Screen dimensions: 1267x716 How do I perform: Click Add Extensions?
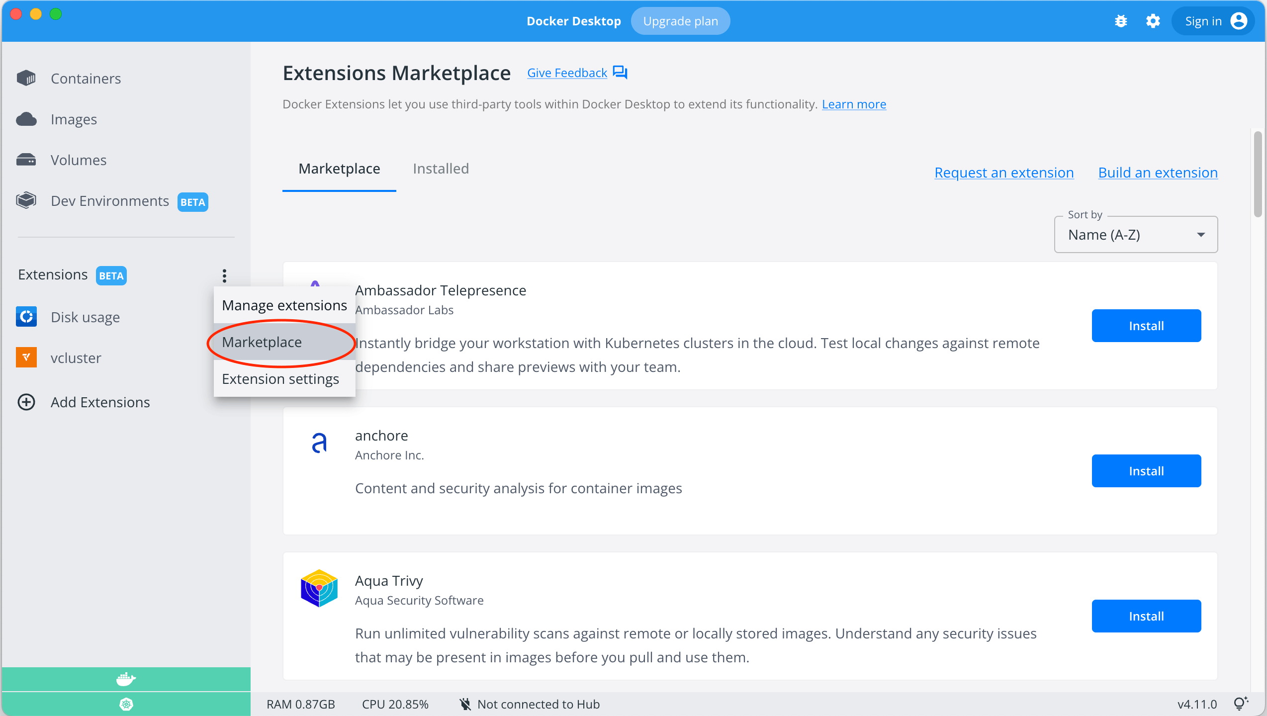100,402
